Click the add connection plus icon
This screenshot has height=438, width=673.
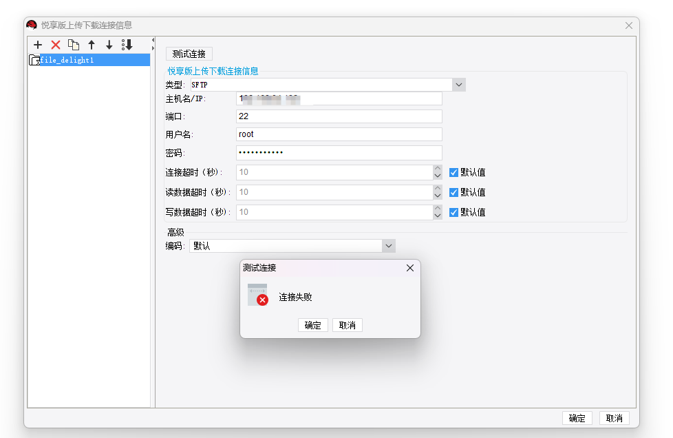click(x=38, y=45)
